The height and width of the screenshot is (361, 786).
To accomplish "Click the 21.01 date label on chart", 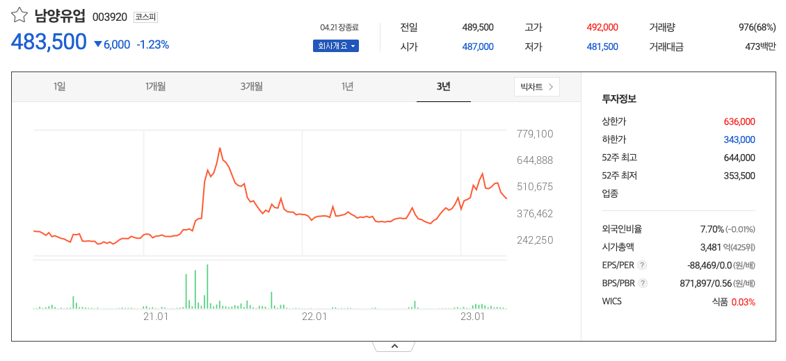I will (x=155, y=317).
